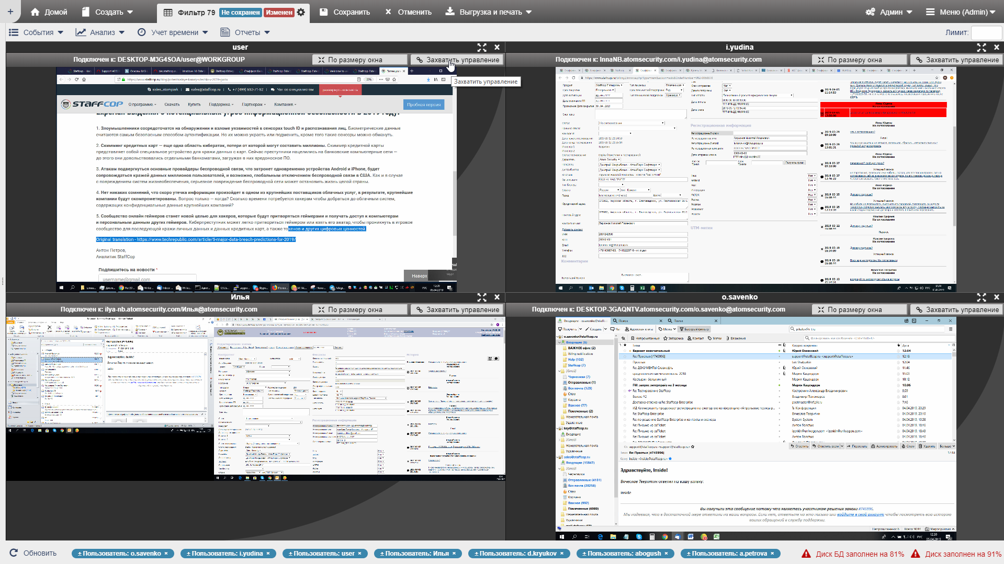Remove the a.petrova user filter chip
This screenshot has width=1004, height=564.
tap(772, 554)
